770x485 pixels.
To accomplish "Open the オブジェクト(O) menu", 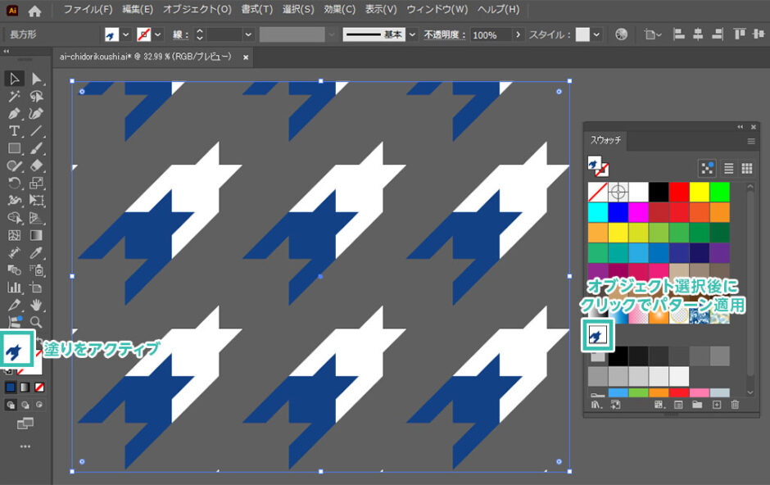I will coord(197,10).
